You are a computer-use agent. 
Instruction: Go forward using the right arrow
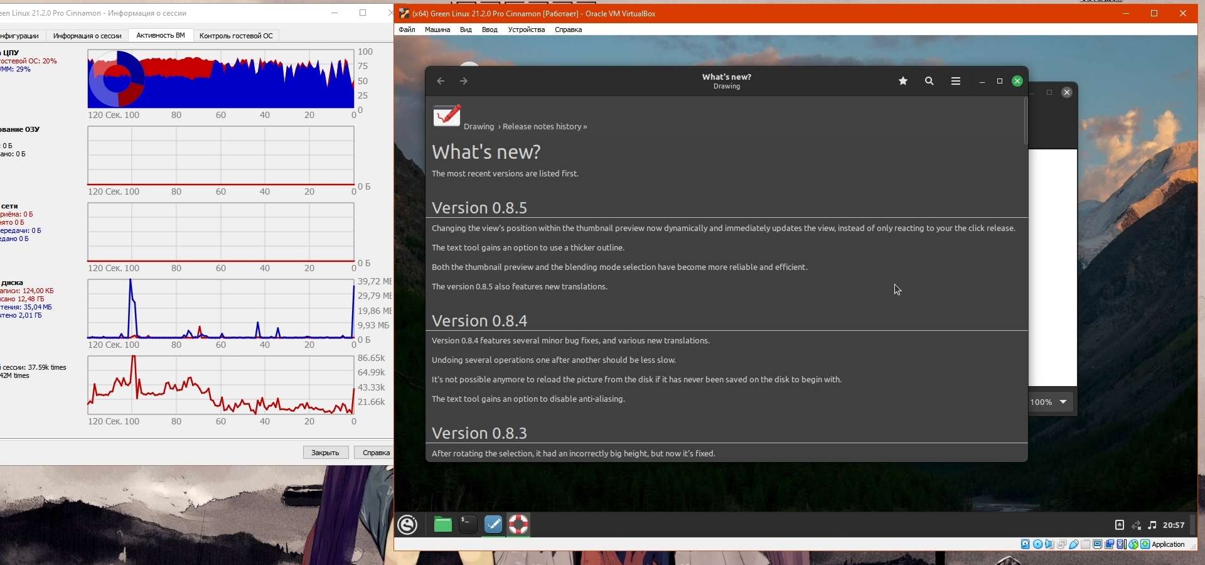coord(464,81)
